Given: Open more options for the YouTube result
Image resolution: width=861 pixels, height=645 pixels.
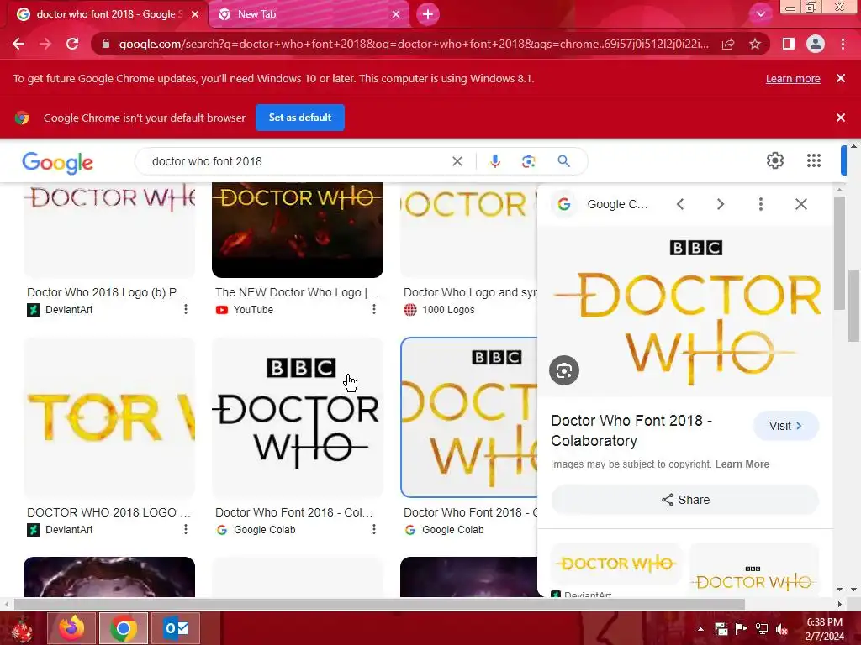Looking at the screenshot, I should [x=374, y=309].
